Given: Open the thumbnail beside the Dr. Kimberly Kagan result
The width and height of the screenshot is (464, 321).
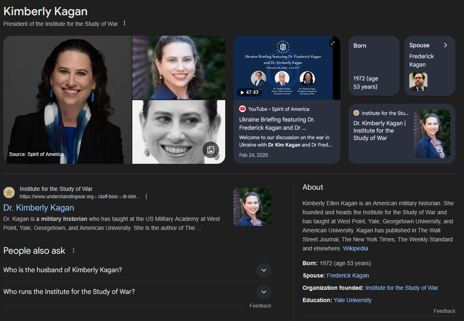Looking at the screenshot, I should tap(252, 207).
